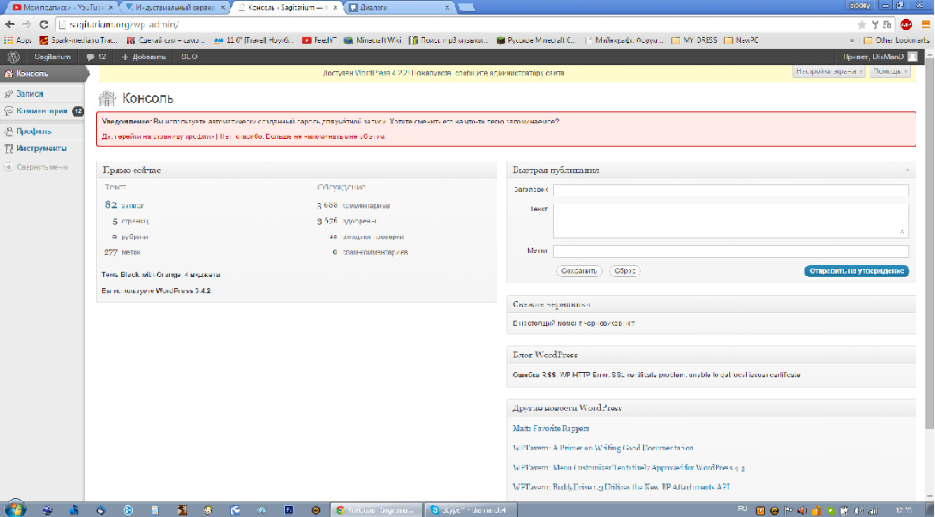Click the link to go to profile page in notice

click(x=157, y=136)
